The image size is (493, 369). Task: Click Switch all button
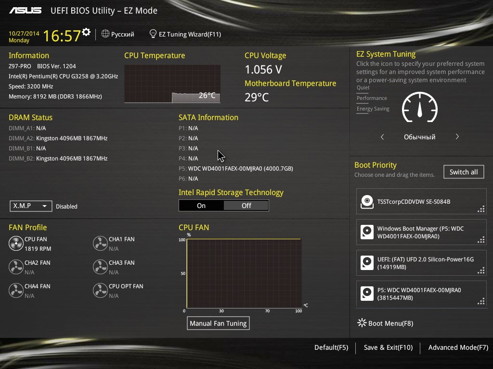coord(464,172)
